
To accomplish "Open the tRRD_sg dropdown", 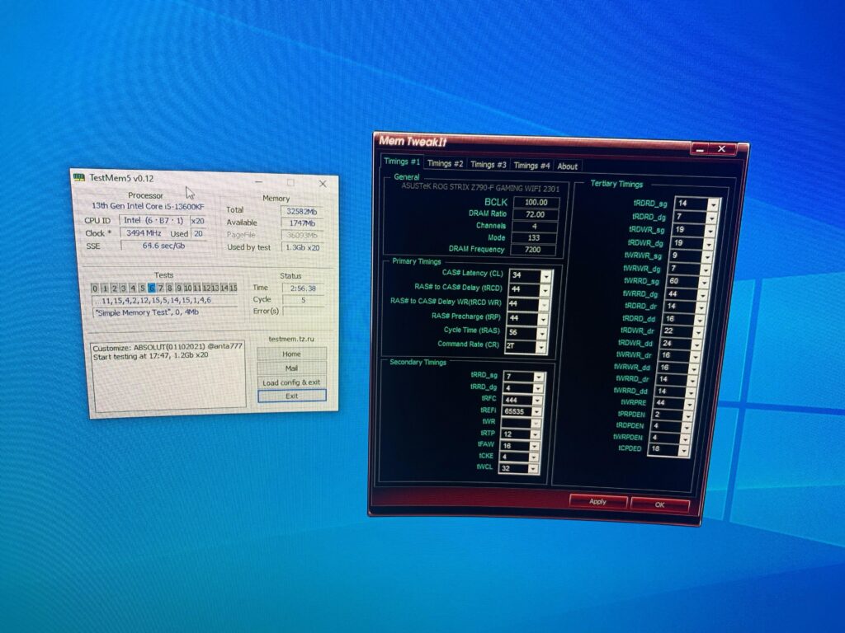I will tap(538, 376).
